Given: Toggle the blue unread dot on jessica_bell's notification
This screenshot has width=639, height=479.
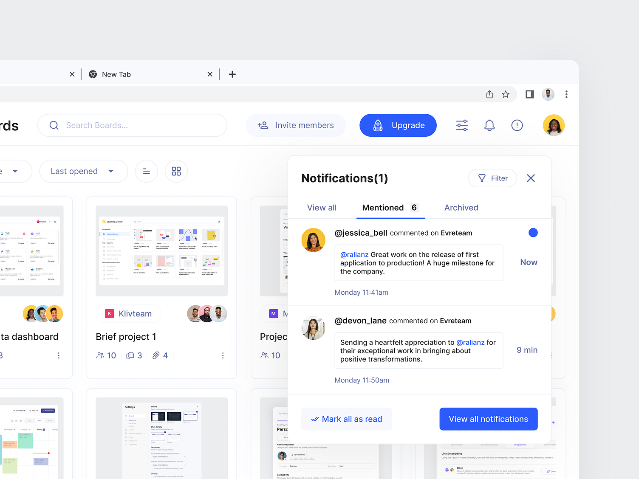Looking at the screenshot, I should click(x=533, y=233).
